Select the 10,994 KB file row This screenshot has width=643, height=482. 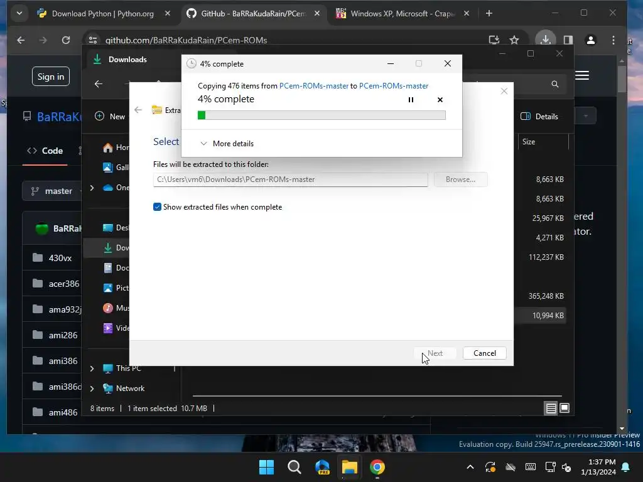tap(540, 316)
